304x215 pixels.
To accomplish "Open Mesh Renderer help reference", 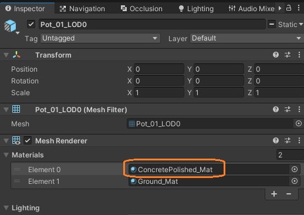I will coord(276,140).
